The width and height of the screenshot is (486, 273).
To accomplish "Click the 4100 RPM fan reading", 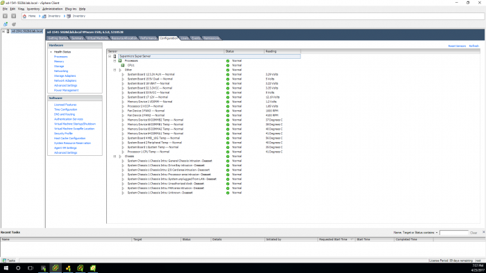I will click(x=272, y=115).
